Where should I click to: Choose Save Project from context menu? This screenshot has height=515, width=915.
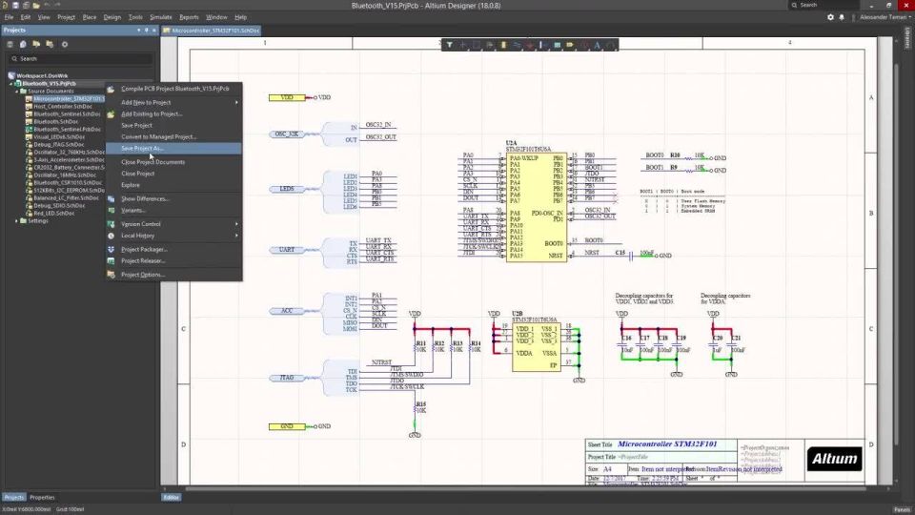point(173,125)
